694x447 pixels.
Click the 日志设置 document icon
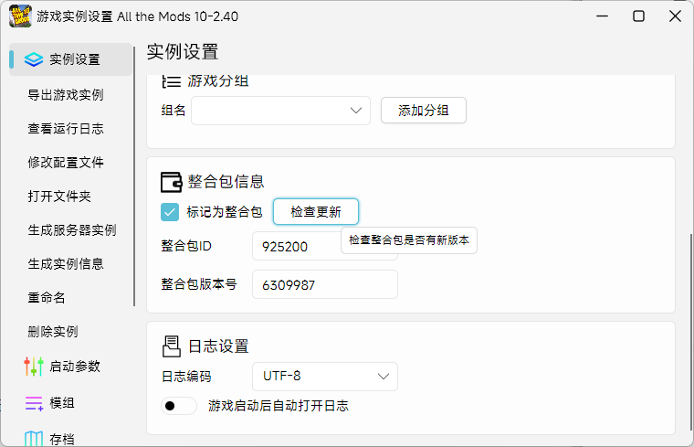(171, 346)
